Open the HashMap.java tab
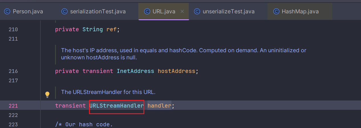361x128 pixels. [300, 11]
